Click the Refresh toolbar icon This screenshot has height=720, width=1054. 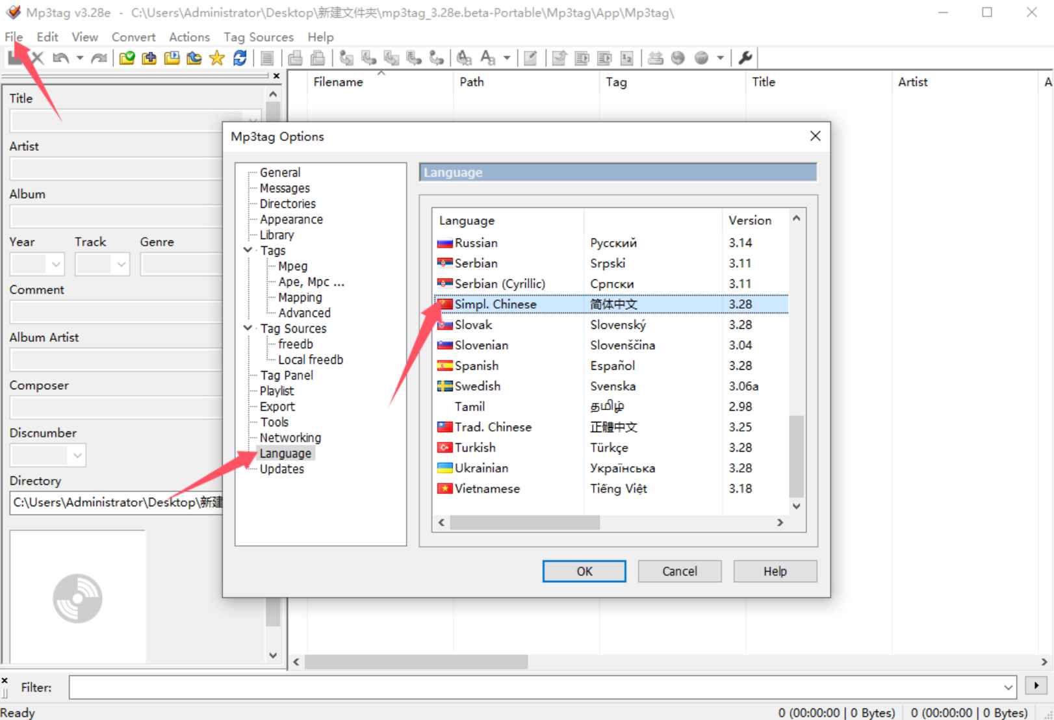tap(240, 57)
